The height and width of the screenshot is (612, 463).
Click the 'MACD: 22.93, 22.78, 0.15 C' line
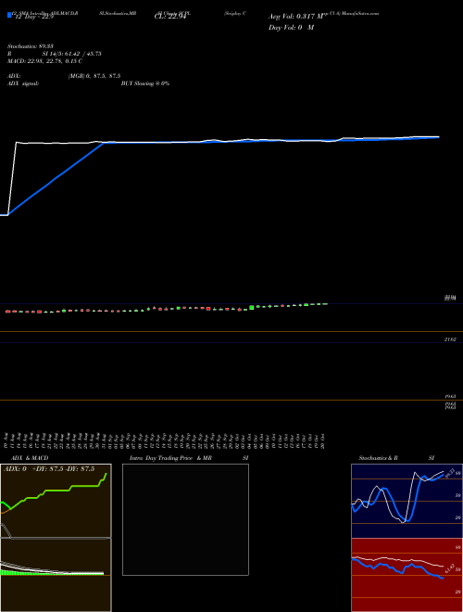click(x=44, y=61)
